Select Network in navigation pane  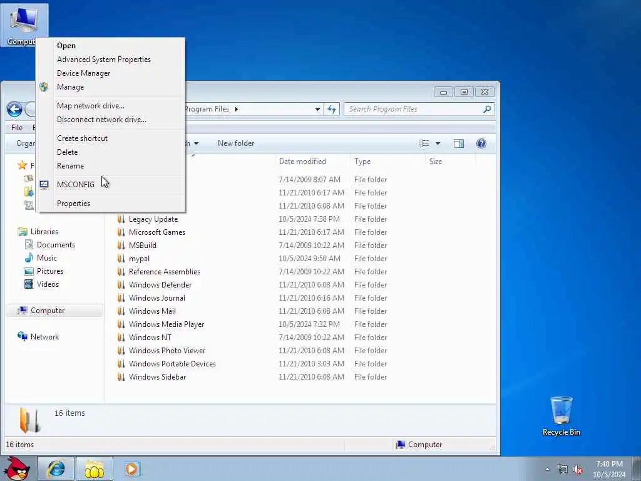tap(39, 337)
